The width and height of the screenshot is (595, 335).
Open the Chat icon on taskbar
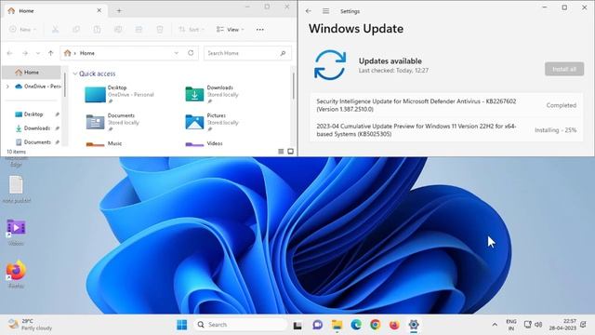(x=318, y=325)
